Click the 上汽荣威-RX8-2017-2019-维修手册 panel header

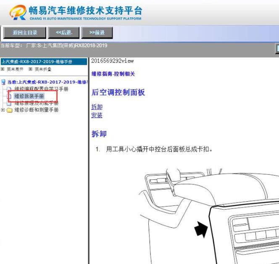44,61
